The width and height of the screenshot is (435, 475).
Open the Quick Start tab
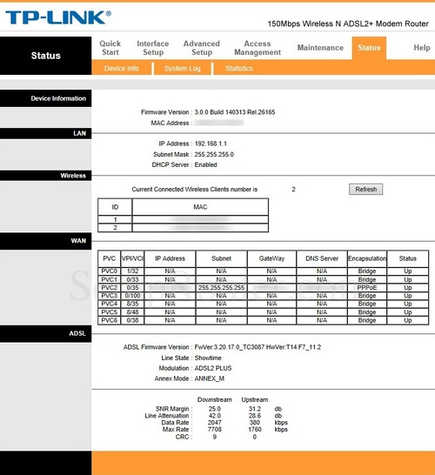coord(110,48)
